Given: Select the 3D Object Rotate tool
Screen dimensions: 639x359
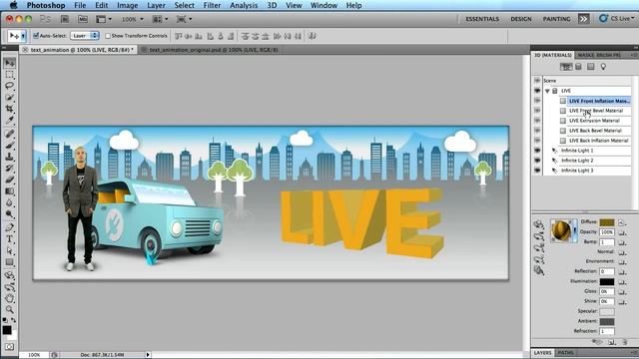Looking at the screenshot, I should pyautogui.click(x=9, y=275).
